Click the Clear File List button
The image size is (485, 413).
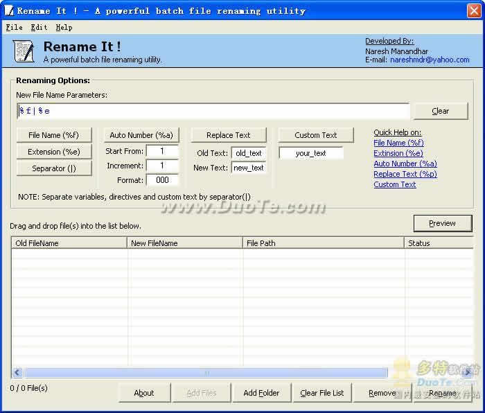(322, 393)
